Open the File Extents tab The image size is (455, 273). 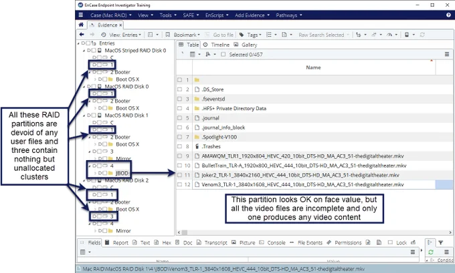[x=306, y=242]
